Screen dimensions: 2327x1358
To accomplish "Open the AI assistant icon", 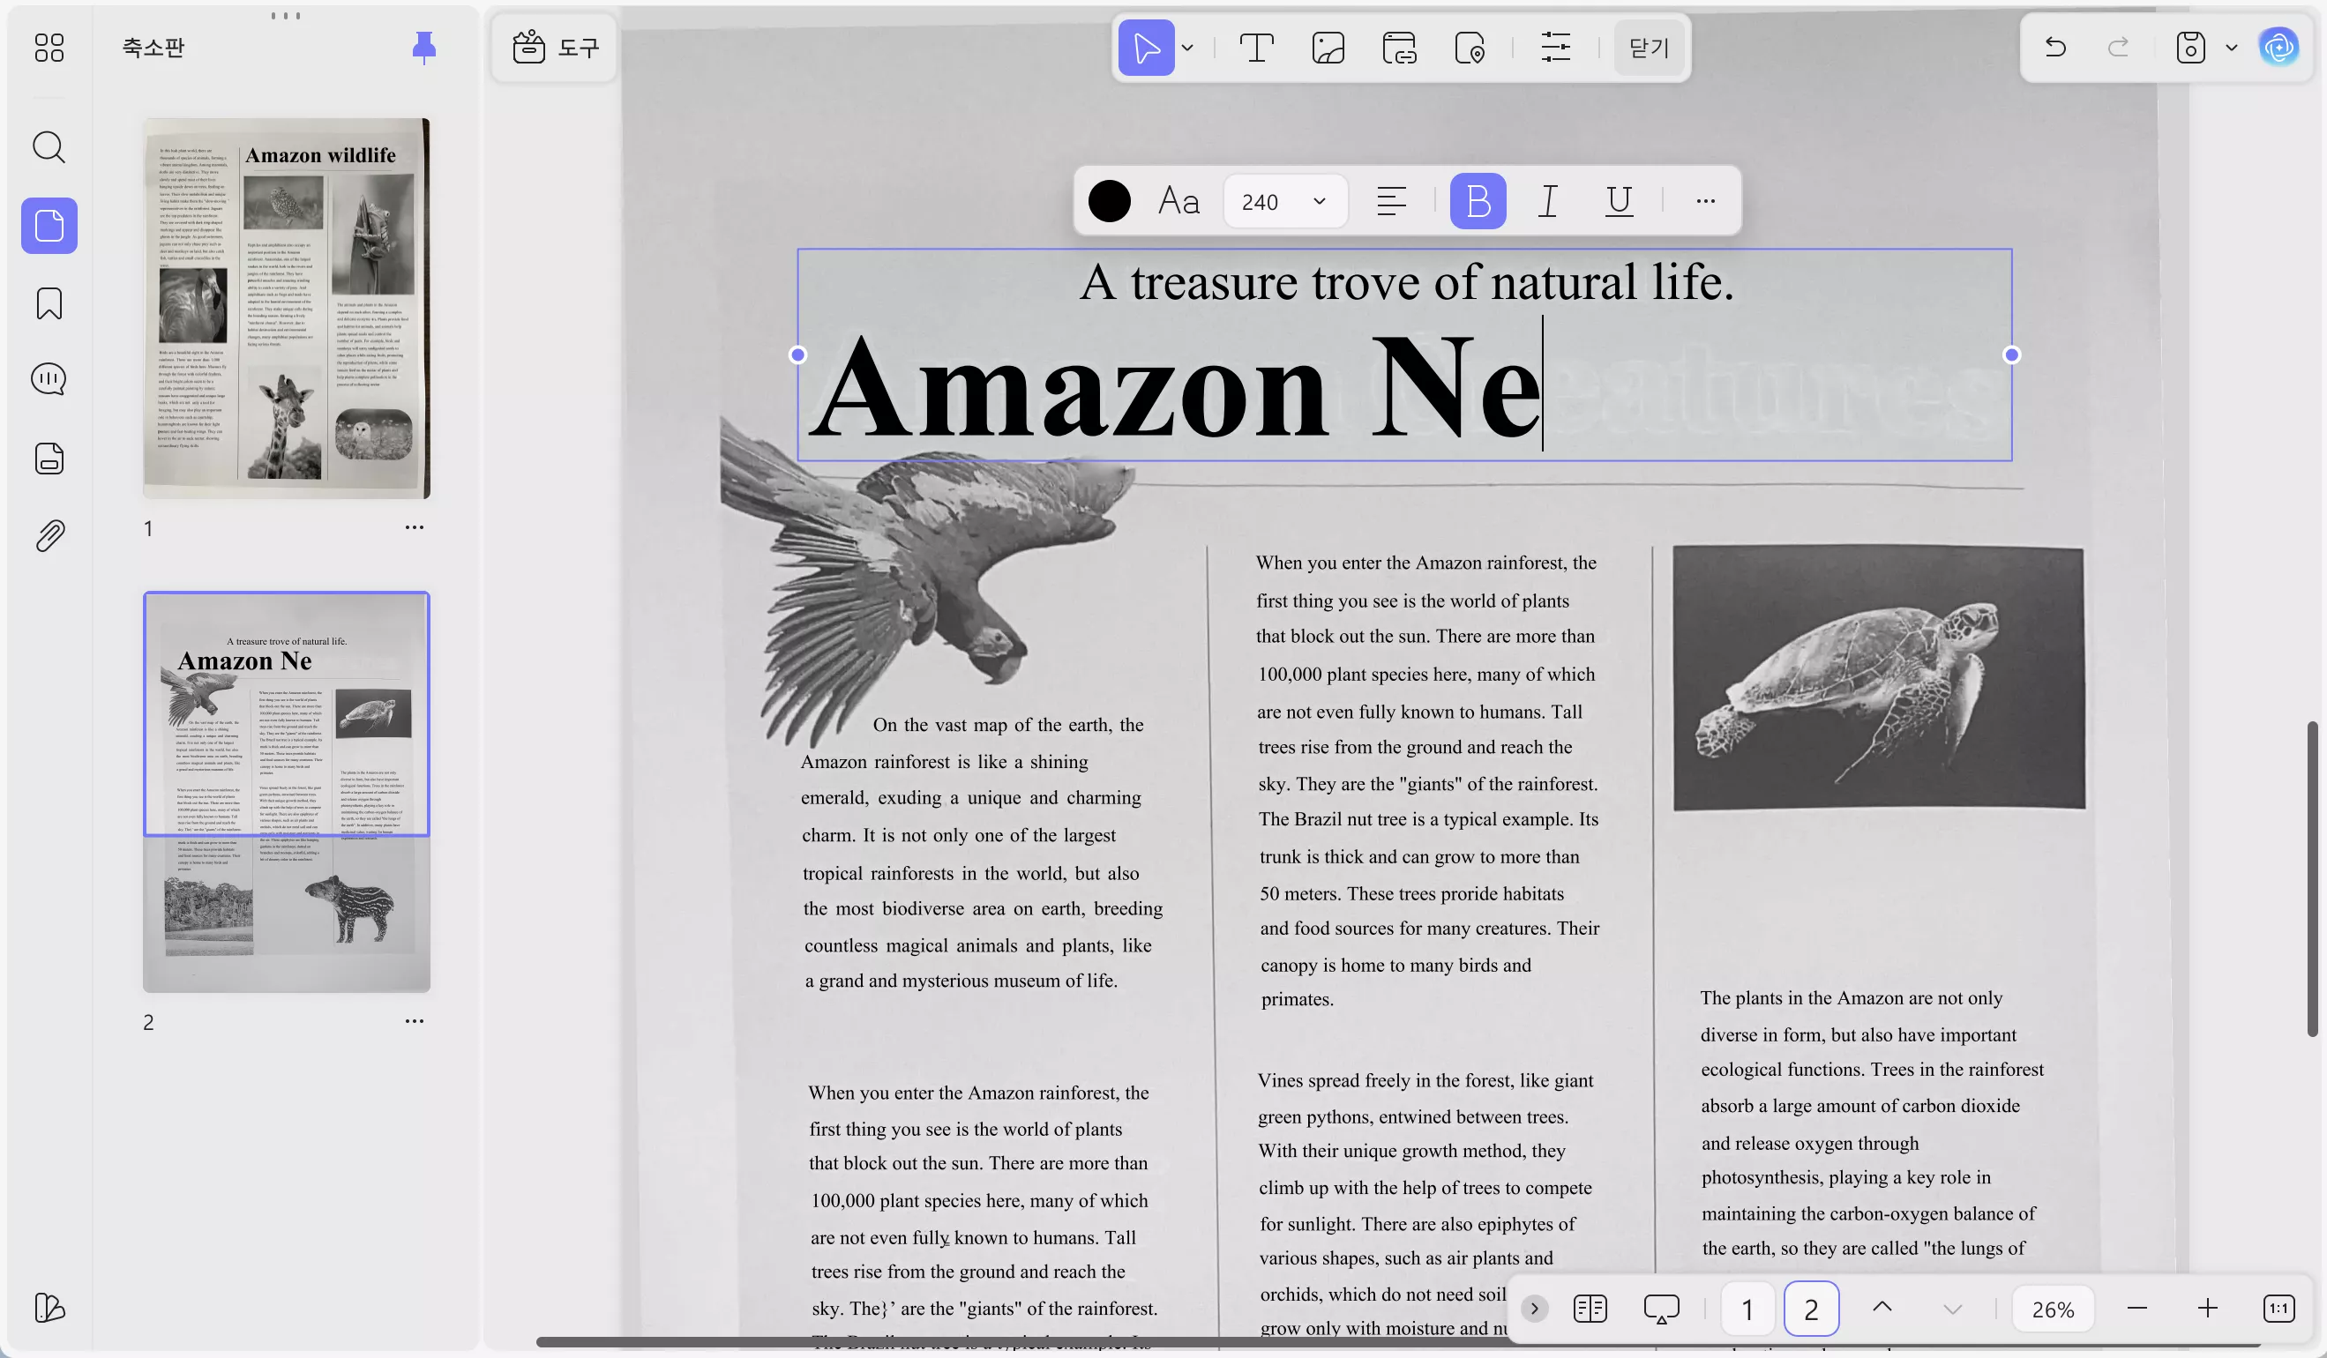I will pos(2278,47).
